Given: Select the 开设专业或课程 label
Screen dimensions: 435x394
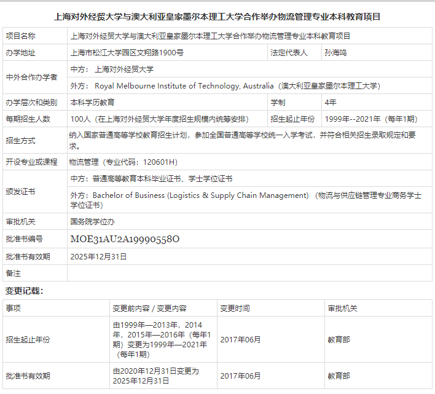Looking at the screenshot, I should click(x=31, y=162).
